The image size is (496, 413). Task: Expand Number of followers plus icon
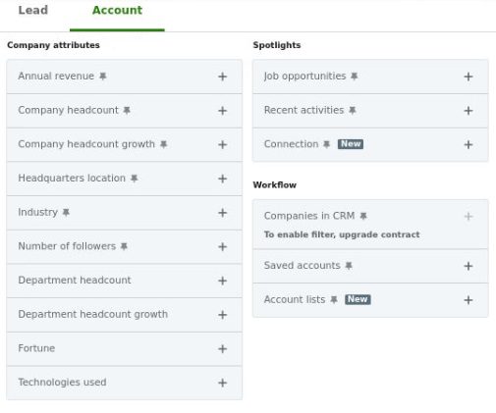pyautogui.click(x=223, y=246)
